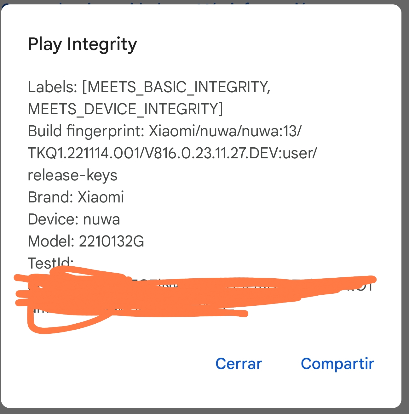The width and height of the screenshot is (409, 414).
Task: Click the Play Integrity dialog title
Action: point(83,44)
